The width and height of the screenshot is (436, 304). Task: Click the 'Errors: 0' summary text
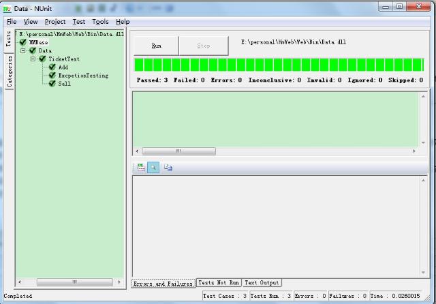(226, 80)
